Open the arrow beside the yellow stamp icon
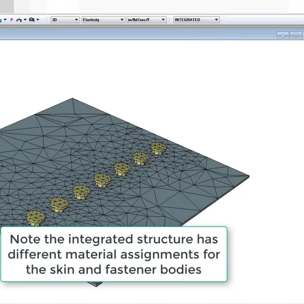 [38, 20]
